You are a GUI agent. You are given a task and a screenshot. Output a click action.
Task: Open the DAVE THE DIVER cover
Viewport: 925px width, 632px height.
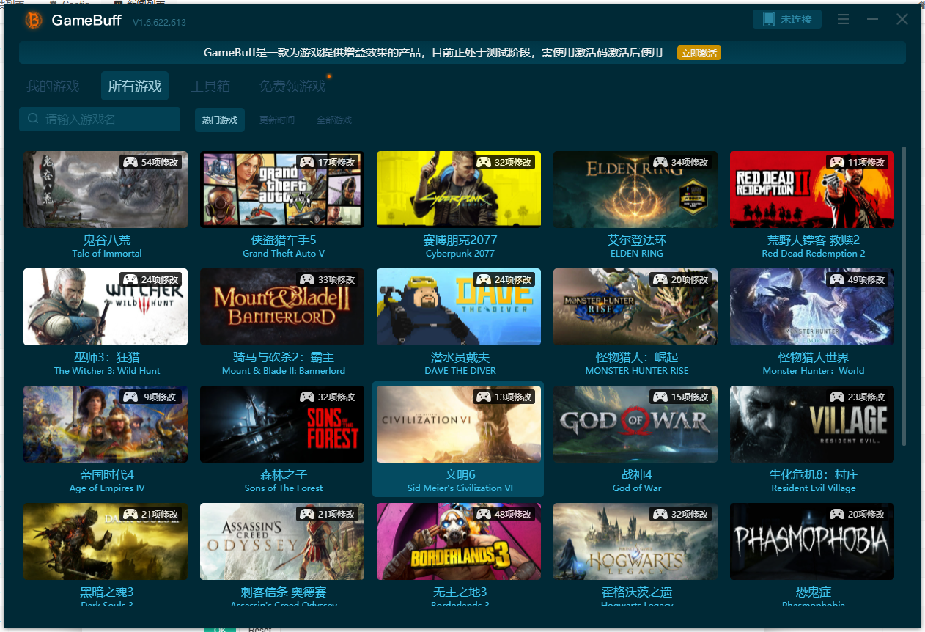459,307
